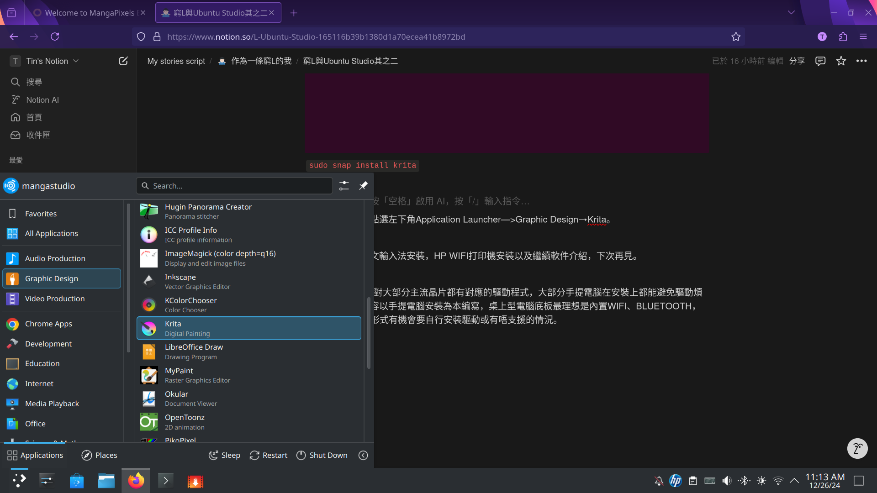Viewport: 877px width, 493px height.
Task: Show hidden system tray icons arrow
Action: (794, 481)
